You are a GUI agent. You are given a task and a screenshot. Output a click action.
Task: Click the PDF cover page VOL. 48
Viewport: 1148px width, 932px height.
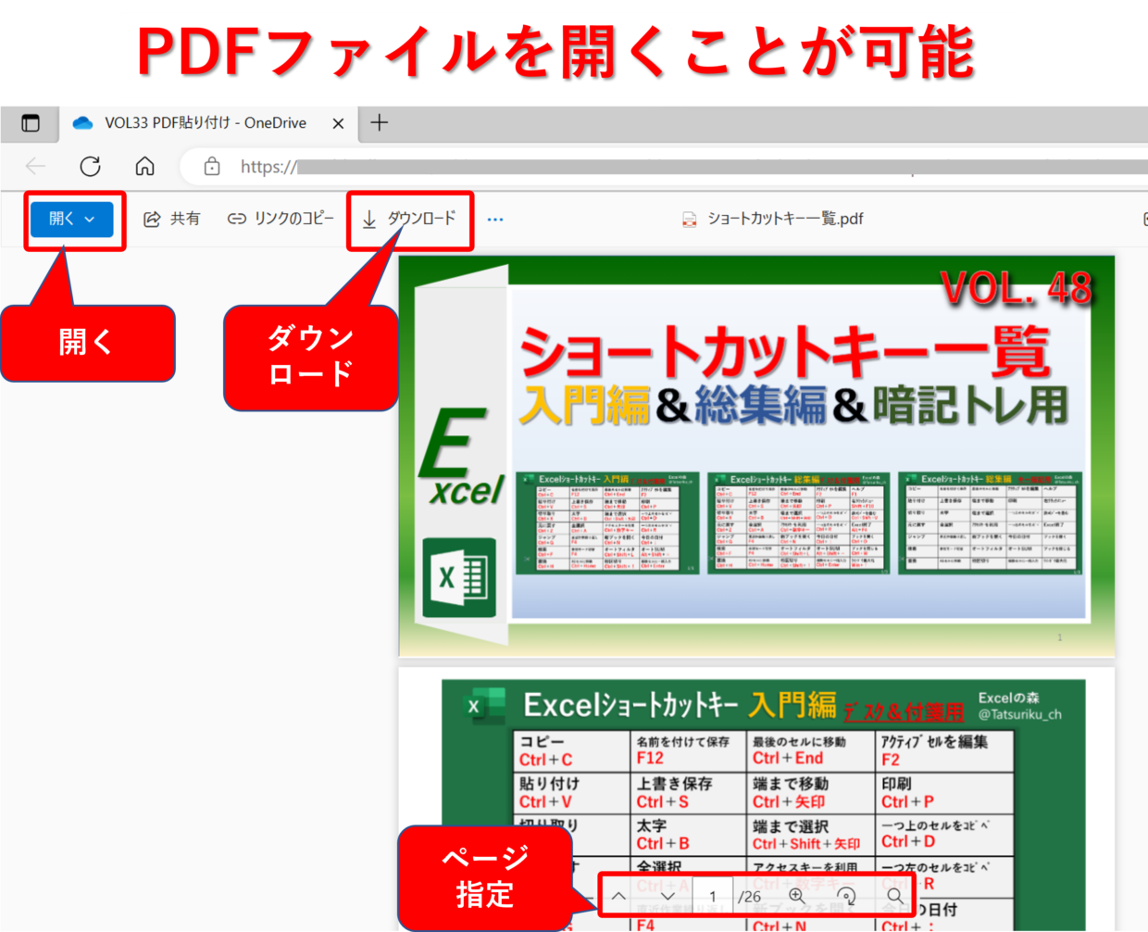[756, 457]
